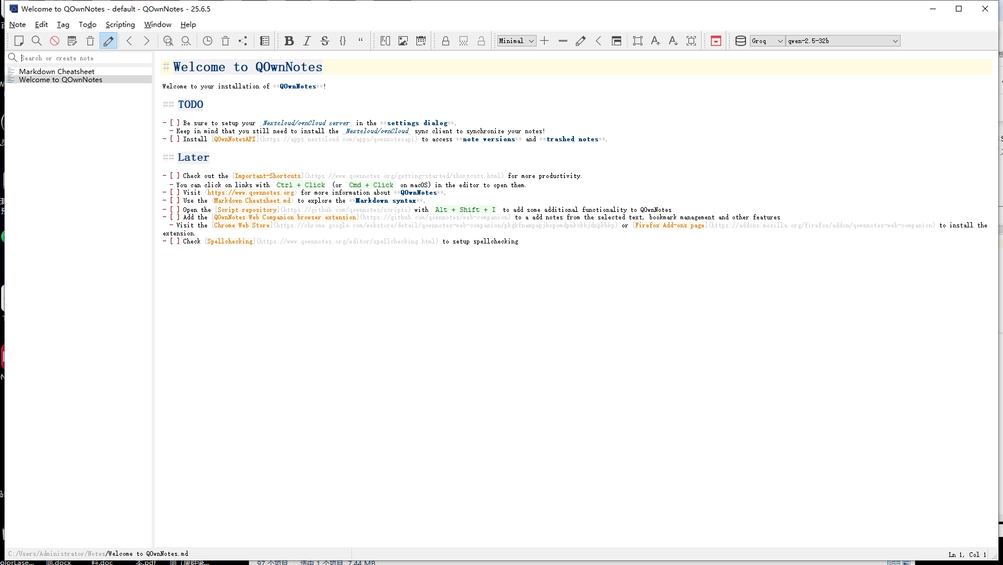Image resolution: width=1003 pixels, height=565 pixels.
Task: Show trashed notes icon next to clock
Action: [x=225, y=41]
